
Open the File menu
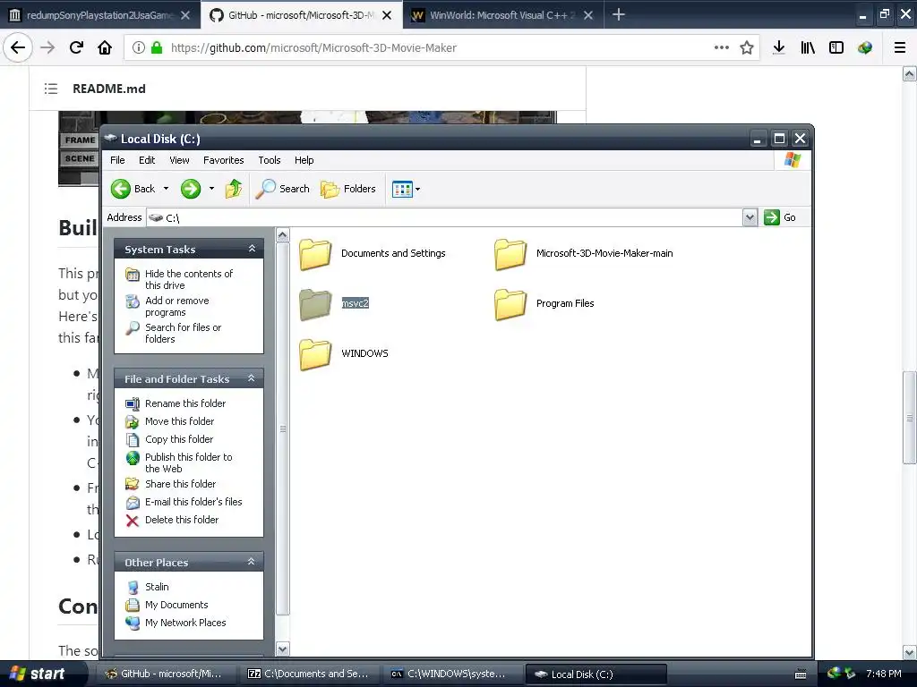[117, 160]
